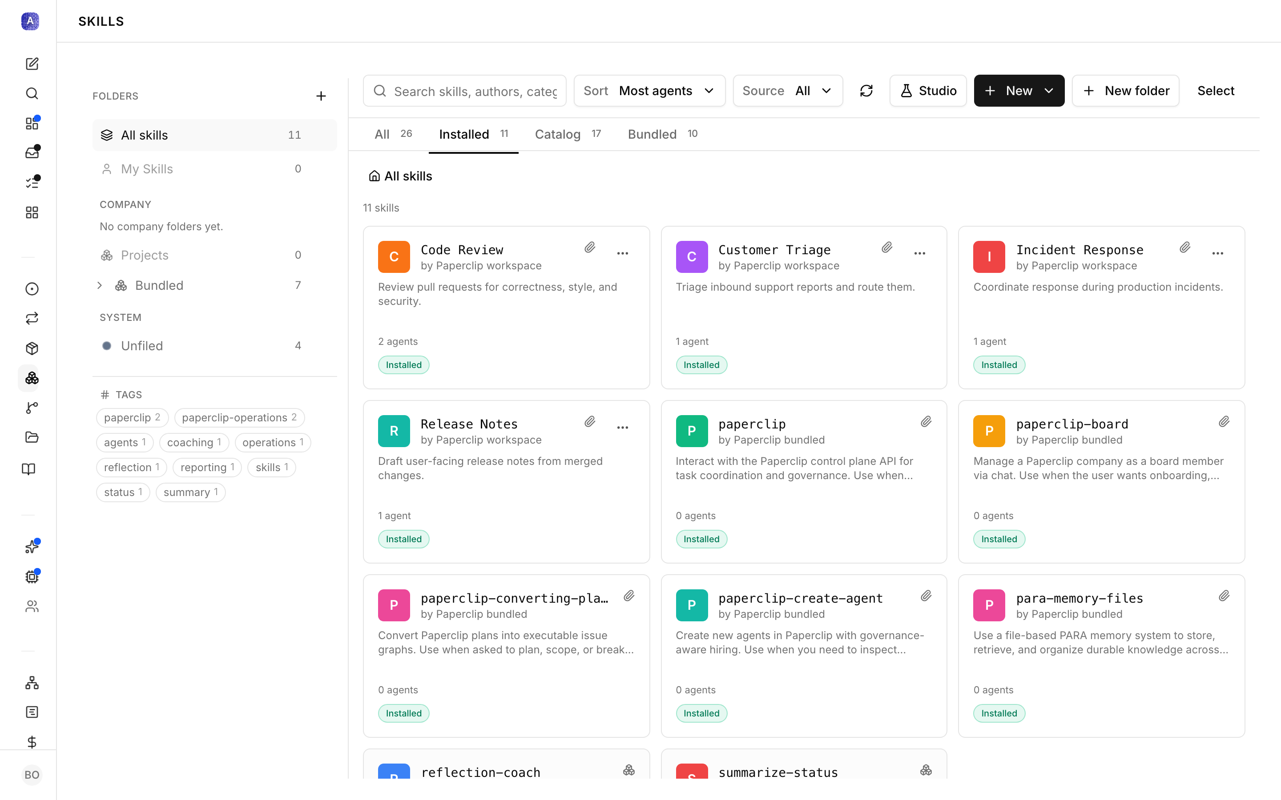Switch to the Installed tab
Viewport: 1281px width, 800px height.
(x=474, y=134)
